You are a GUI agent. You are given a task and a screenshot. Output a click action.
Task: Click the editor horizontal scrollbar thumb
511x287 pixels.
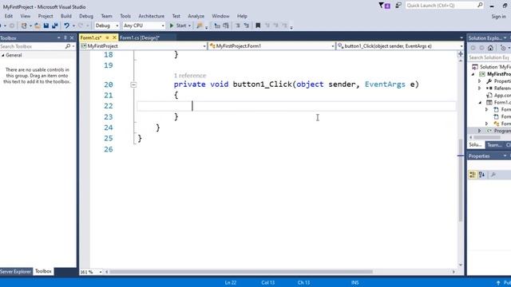pyautogui.click(x=241, y=272)
